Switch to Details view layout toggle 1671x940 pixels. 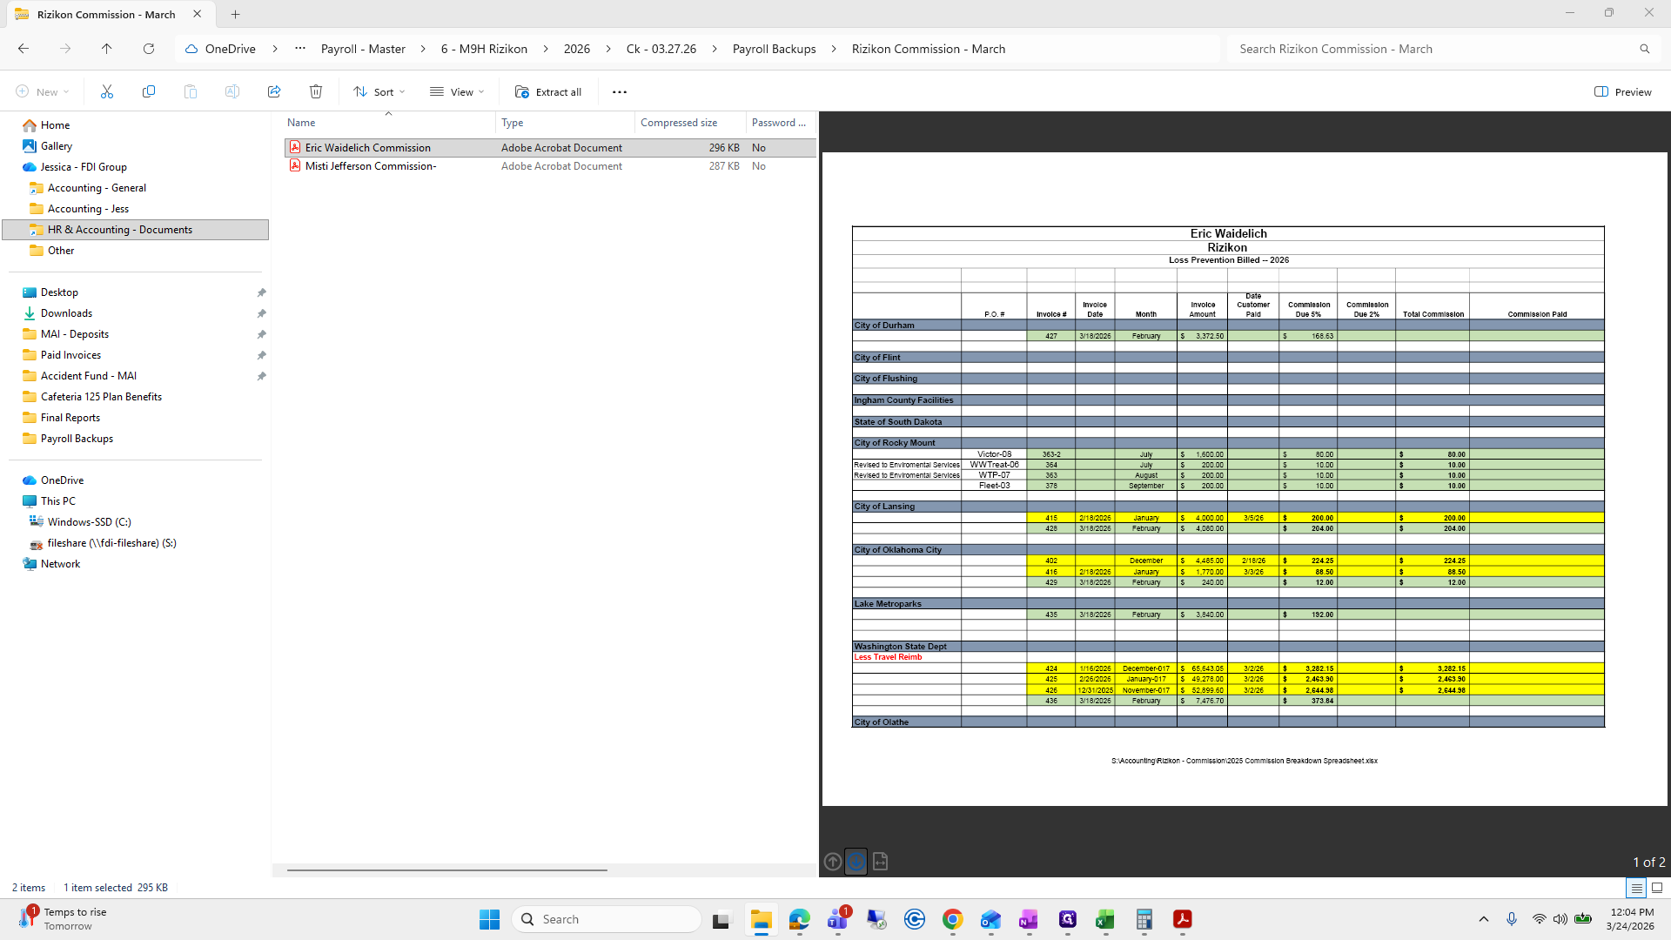(x=1636, y=888)
